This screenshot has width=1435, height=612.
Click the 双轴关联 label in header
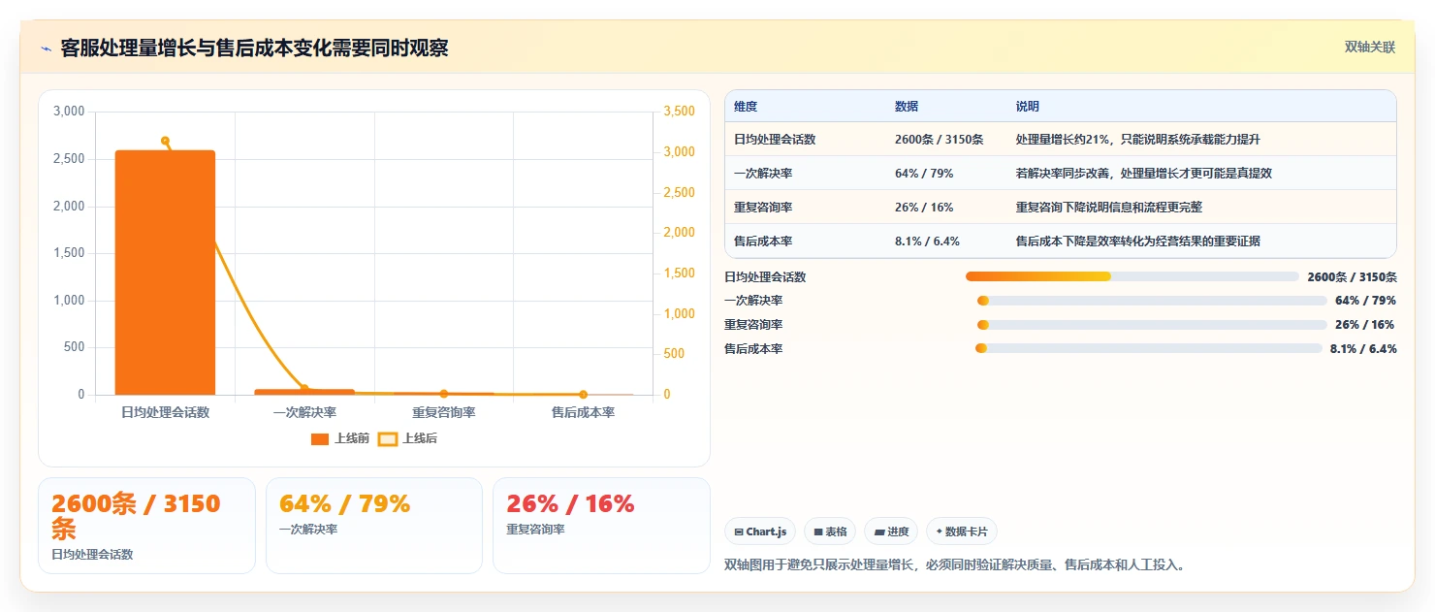tap(1369, 48)
